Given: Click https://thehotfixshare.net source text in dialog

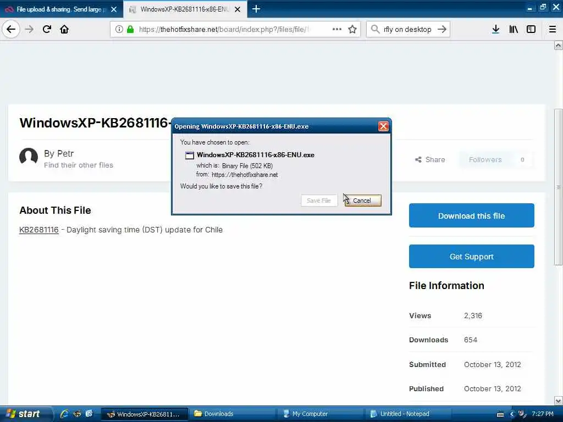Looking at the screenshot, I should (x=245, y=175).
